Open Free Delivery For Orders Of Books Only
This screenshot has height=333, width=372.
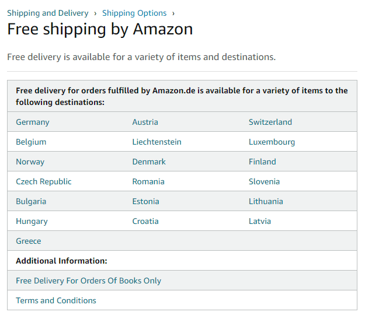click(x=89, y=281)
